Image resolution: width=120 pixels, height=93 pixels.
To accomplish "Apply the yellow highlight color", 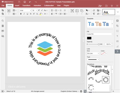I will point(41,14).
